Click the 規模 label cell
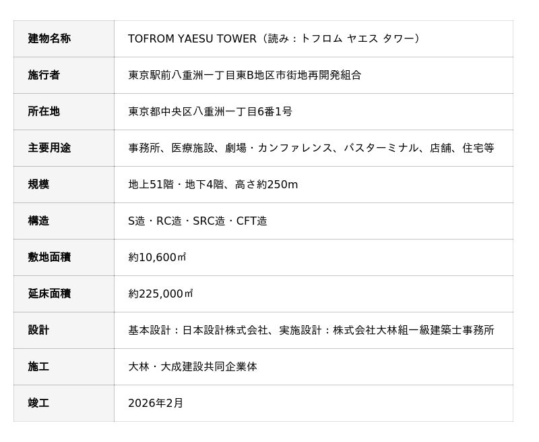Viewport: 539px width, 442px height. [38, 184]
